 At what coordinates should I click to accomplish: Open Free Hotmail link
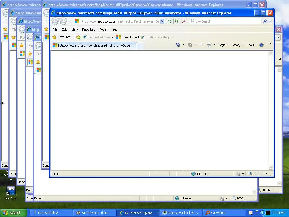pos(128,37)
